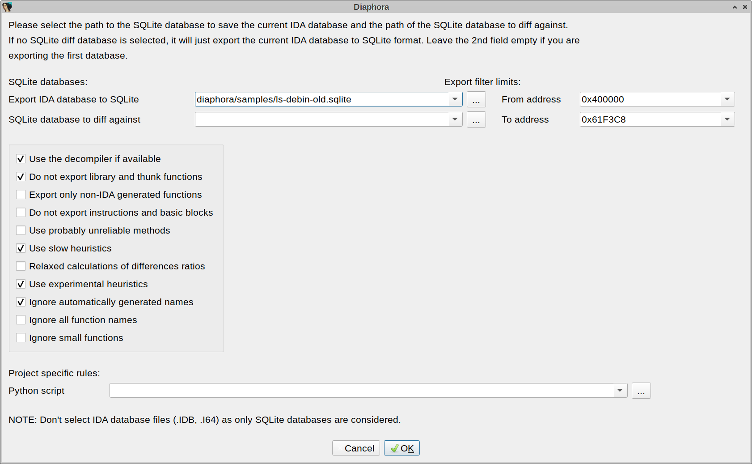This screenshot has height=464, width=752.
Task: Enable 'Relaxed calculations of differences ratios'
Action: (x=21, y=266)
